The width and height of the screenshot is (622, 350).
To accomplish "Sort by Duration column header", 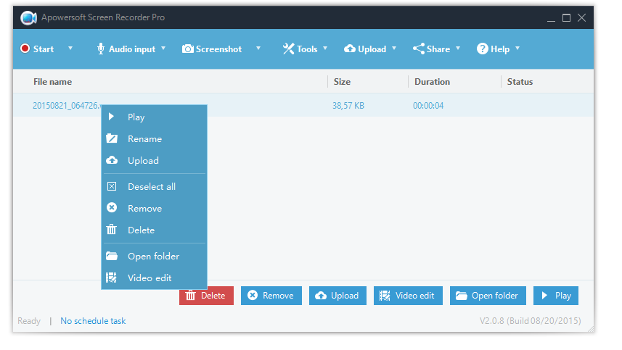I will point(432,82).
